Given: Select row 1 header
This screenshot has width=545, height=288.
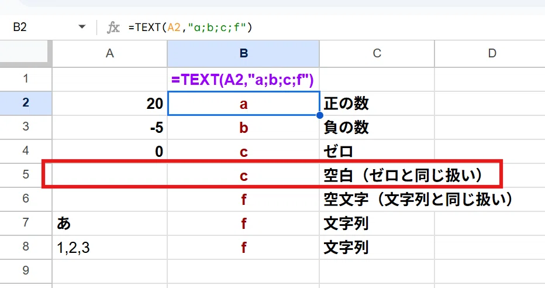Looking at the screenshot, I should (x=26, y=79).
